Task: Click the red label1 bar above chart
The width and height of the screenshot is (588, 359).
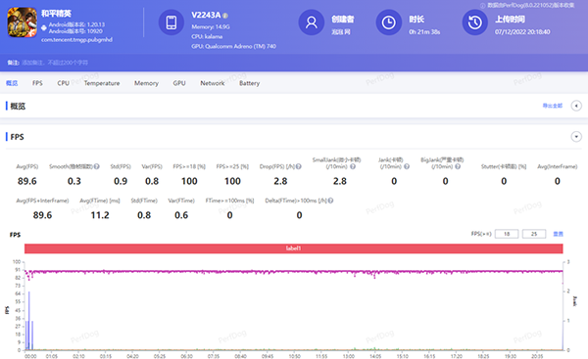Action: pos(294,248)
